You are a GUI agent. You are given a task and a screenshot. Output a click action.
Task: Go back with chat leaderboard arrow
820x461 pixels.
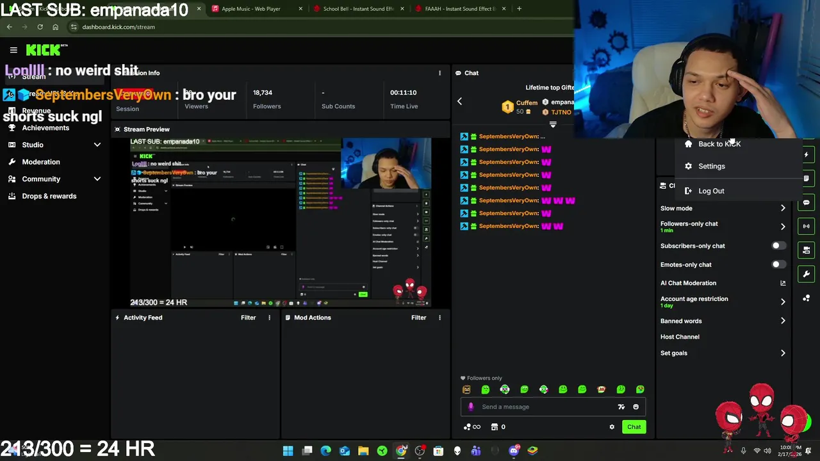tap(459, 101)
